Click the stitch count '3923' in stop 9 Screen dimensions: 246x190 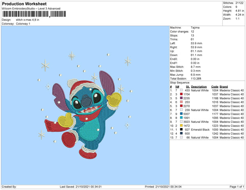187,122
